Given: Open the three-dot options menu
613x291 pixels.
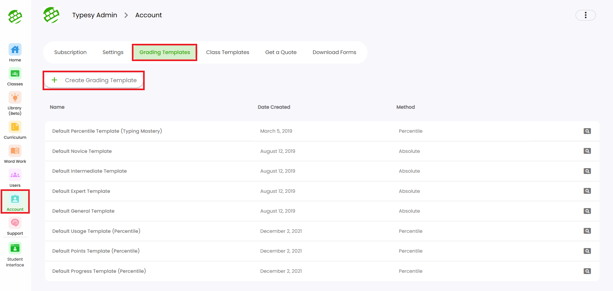Looking at the screenshot, I should pos(585,15).
